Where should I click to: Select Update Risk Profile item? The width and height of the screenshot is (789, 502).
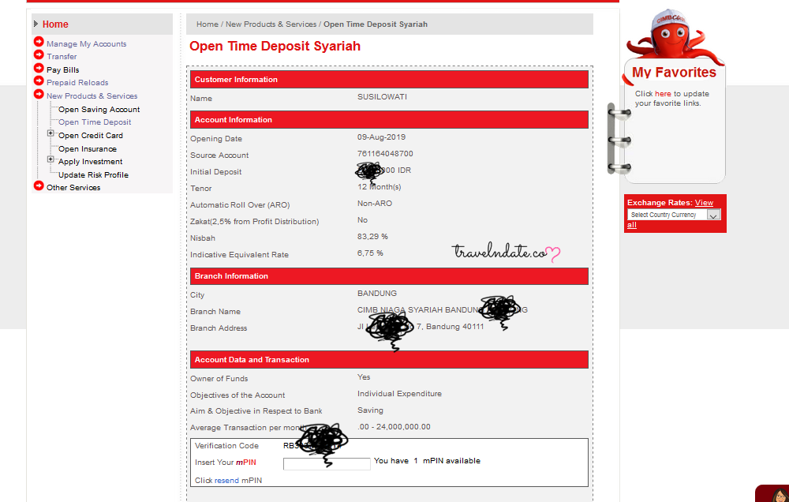(x=94, y=174)
